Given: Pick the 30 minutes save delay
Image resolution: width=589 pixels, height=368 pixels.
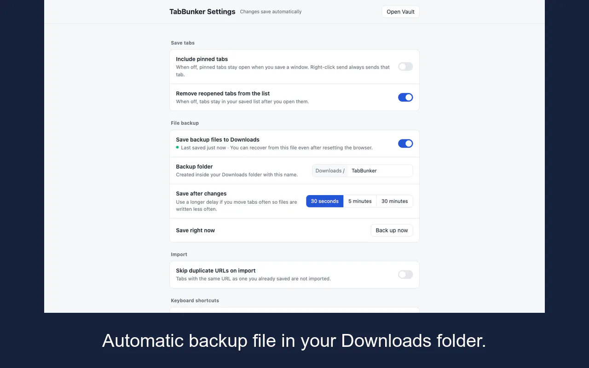Looking at the screenshot, I should (x=395, y=201).
